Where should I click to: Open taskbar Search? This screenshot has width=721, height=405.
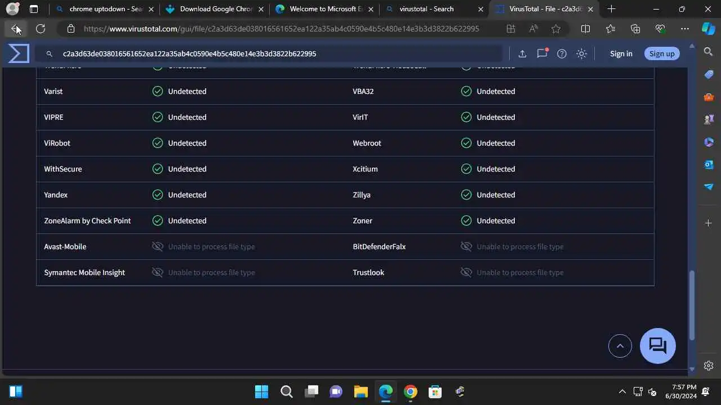point(286,391)
